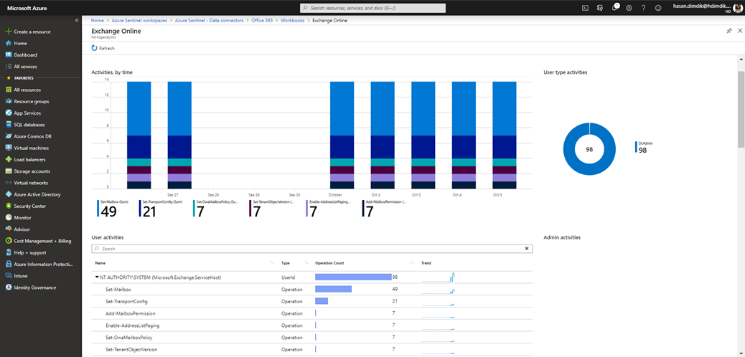Click the Azure Cosmos DB icon
745x357 pixels.
click(8, 136)
